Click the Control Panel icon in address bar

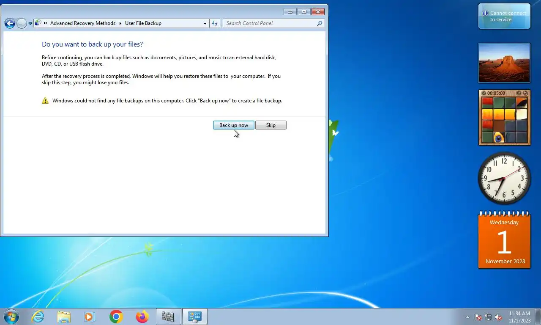pyautogui.click(x=38, y=23)
